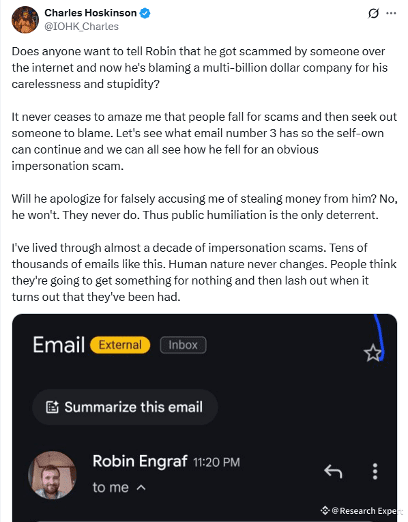Click the Research Expert watermark icon
Viewport: 408px width, 522px height.
pyautogui.click(x=325, y=510)
